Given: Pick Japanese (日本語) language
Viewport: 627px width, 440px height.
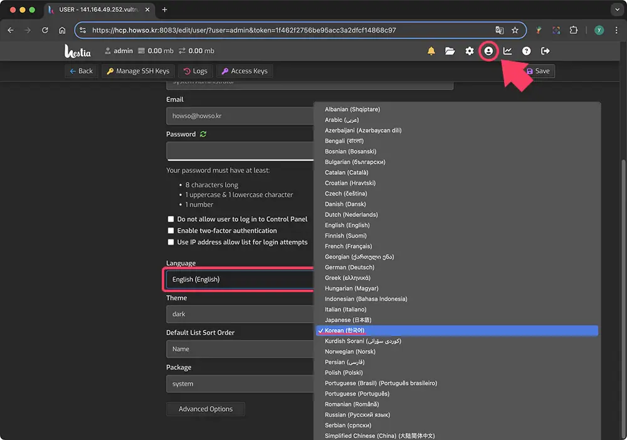Looking at the screenshot, I should pyautogui.click(x=456, y=320).
